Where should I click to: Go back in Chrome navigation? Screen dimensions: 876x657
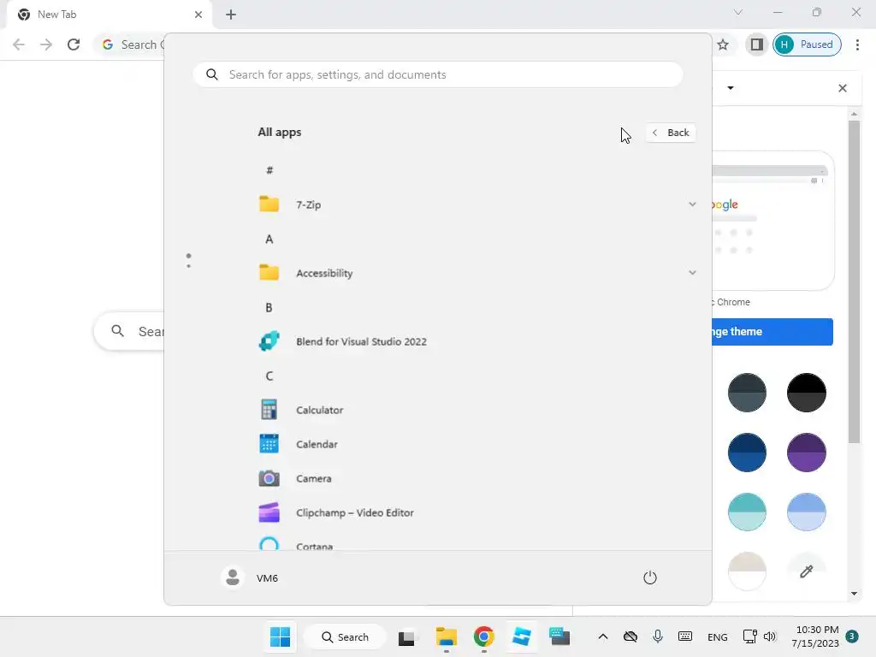pyautogui.click(x=19, y=44)
